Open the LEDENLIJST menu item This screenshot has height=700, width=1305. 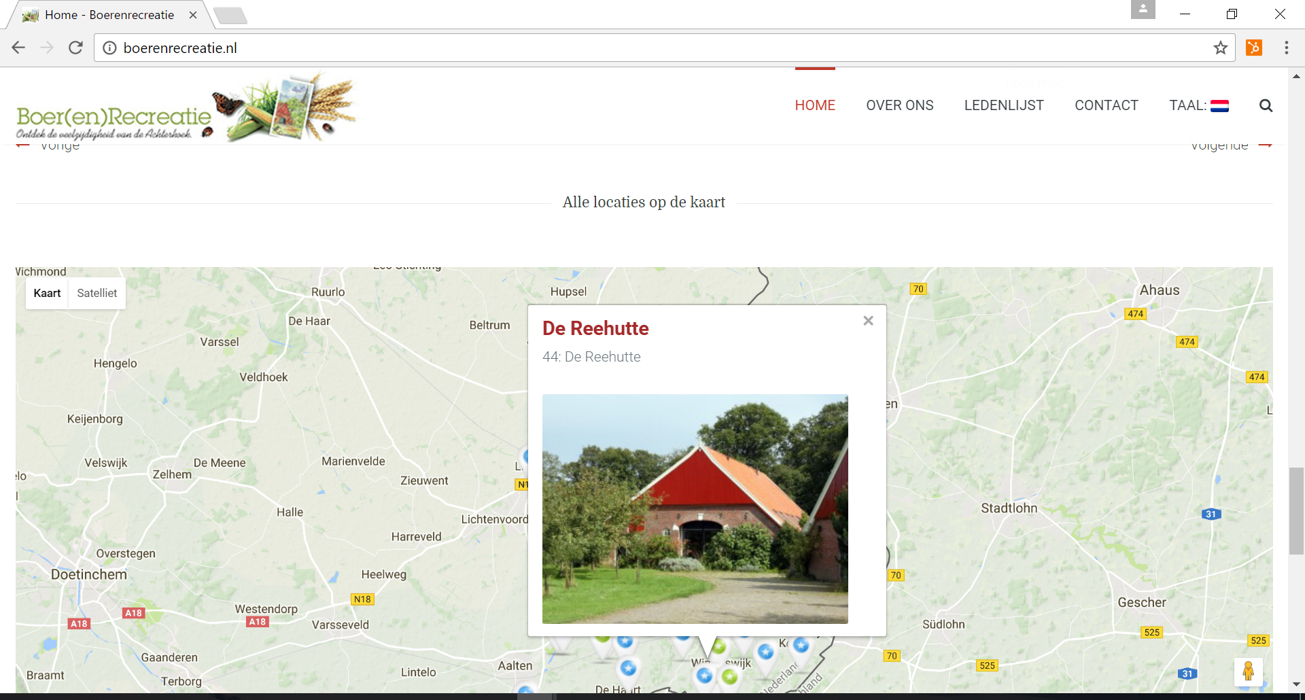1003,105
